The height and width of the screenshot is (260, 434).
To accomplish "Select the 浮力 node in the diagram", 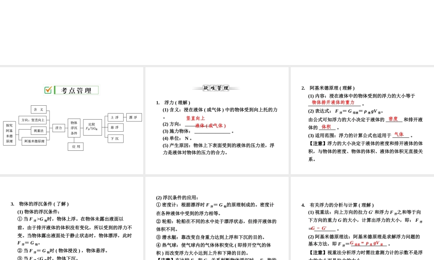I will click(x=59, y=128).
